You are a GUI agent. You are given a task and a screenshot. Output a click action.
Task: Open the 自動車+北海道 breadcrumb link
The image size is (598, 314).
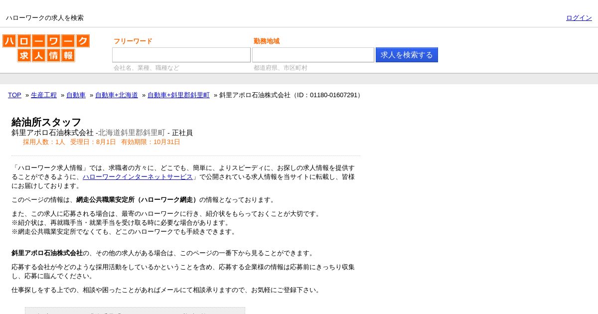click(117, 95)
